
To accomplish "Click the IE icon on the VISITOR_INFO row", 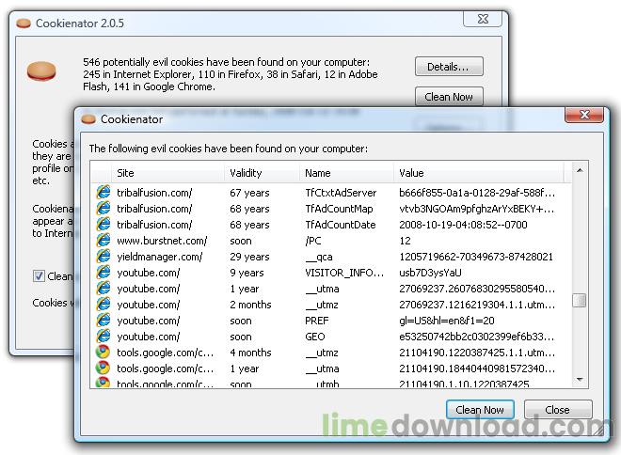I will tap(103, 273).
